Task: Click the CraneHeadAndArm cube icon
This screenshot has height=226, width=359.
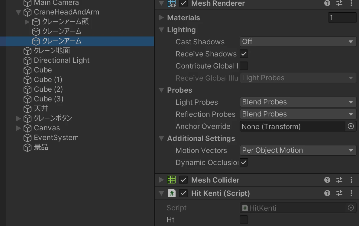Action: click(27, 12)
